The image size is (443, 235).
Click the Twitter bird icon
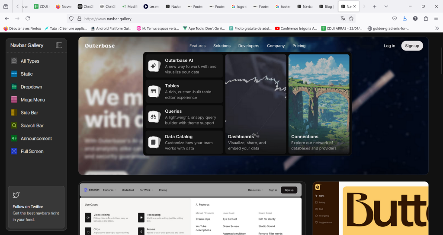pyautogui.click(x=16, y=195)
